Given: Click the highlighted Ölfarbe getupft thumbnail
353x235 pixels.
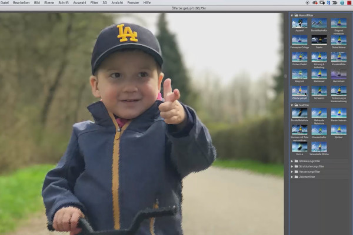Looking at the screenshot, I should [299, 91].
